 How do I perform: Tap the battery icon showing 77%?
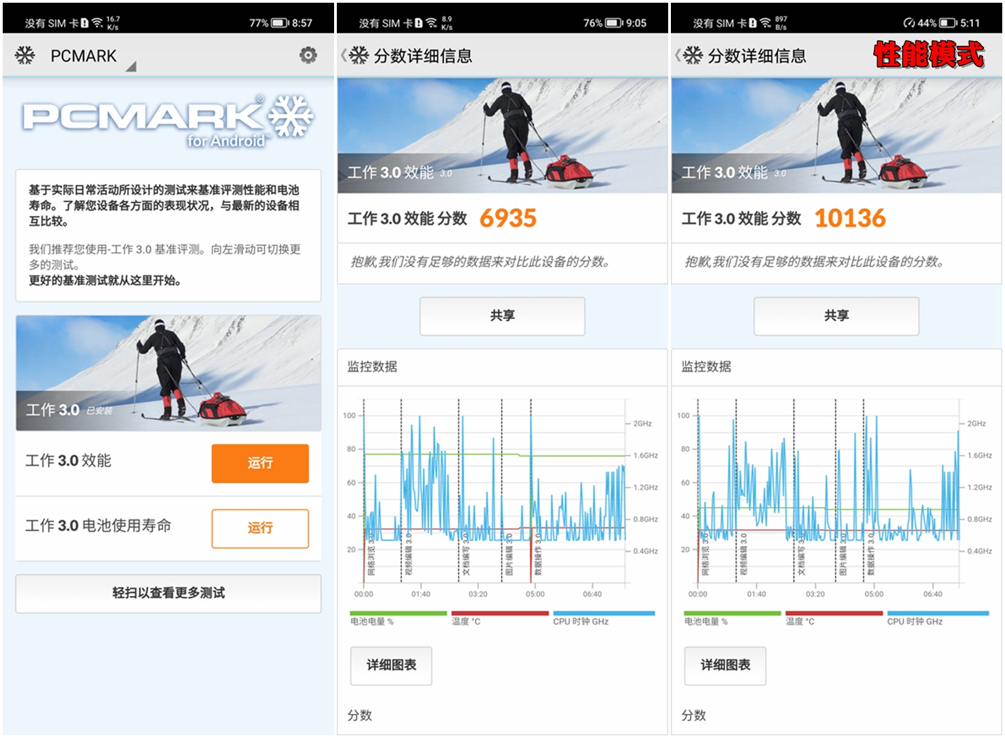tap(280, 23)
